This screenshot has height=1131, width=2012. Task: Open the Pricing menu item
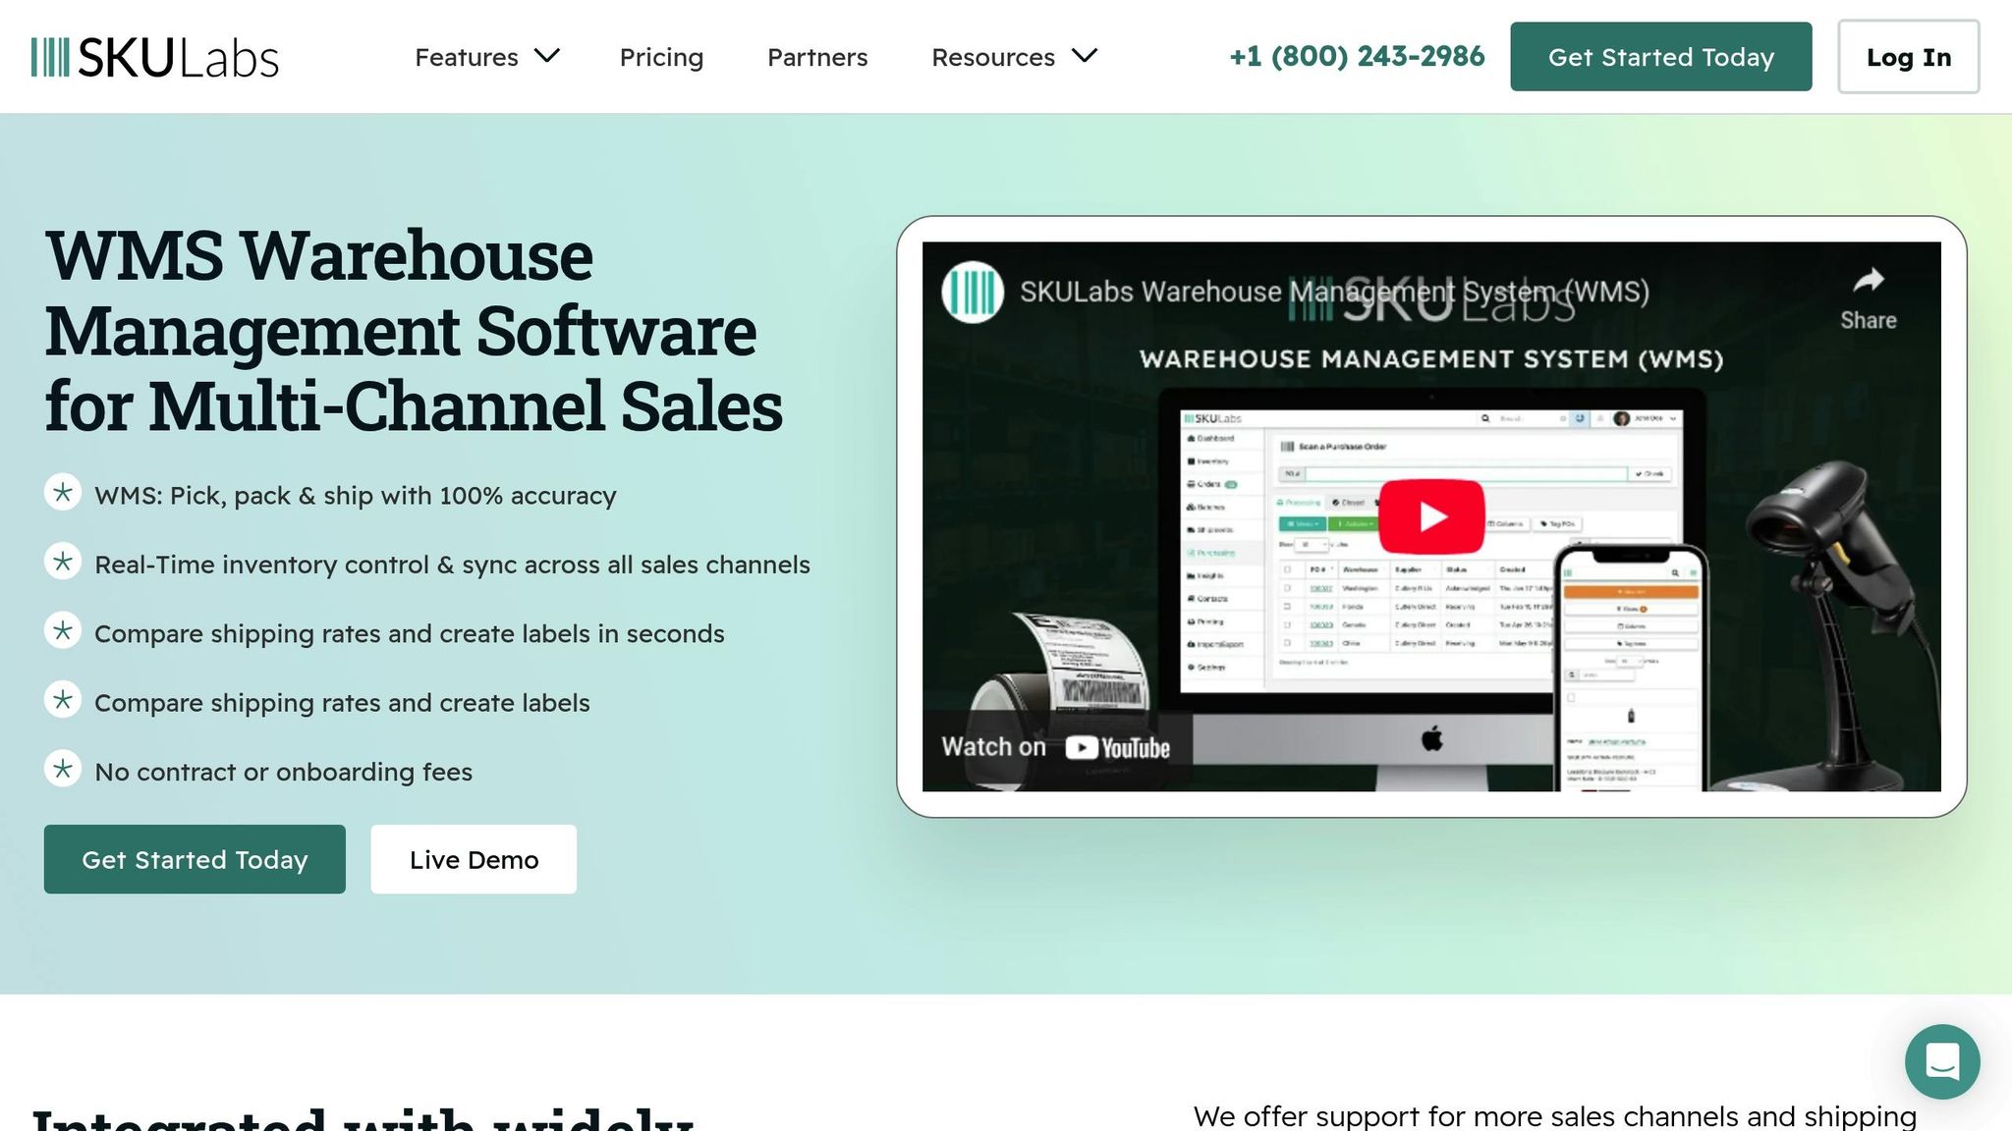[x=661, y=57]
